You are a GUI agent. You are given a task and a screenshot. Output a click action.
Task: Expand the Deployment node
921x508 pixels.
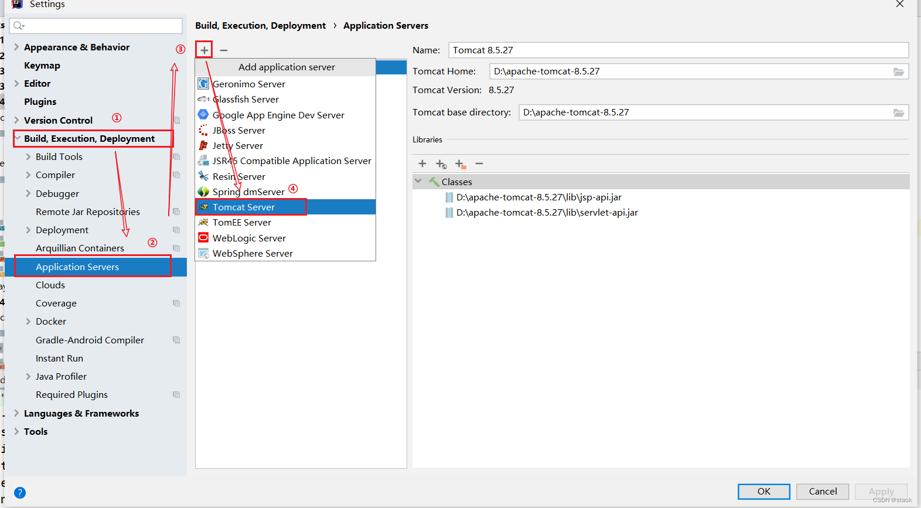tap(28, 230)
